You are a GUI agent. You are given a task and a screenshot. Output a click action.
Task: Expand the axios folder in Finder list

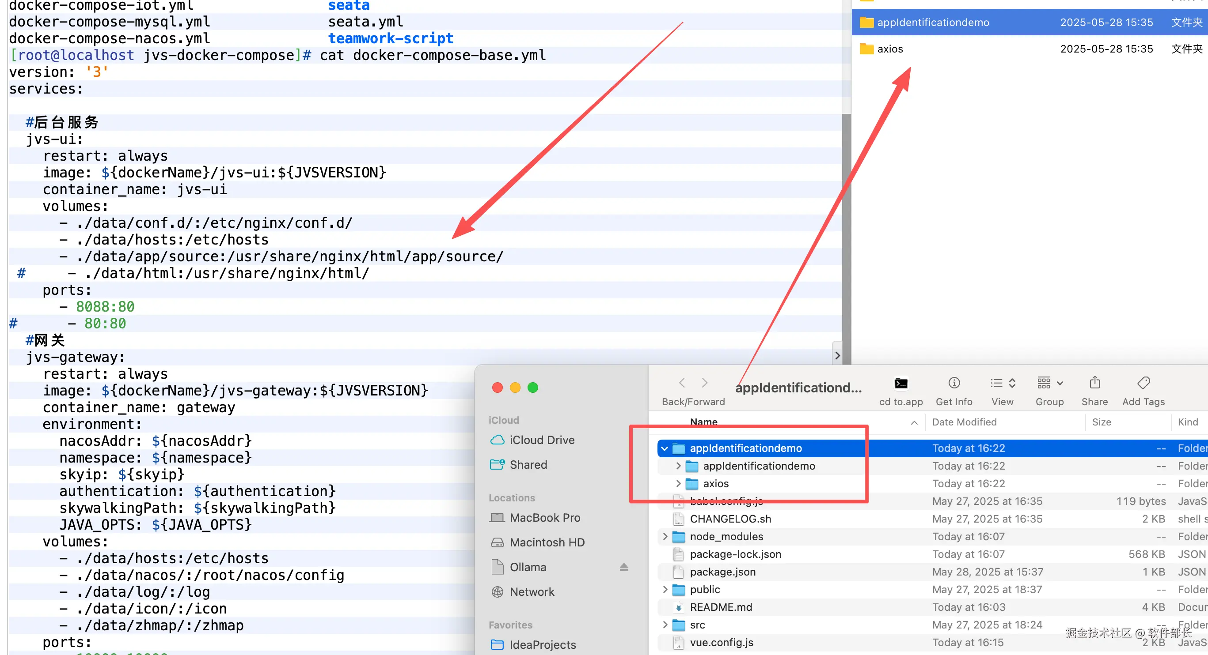678,483
